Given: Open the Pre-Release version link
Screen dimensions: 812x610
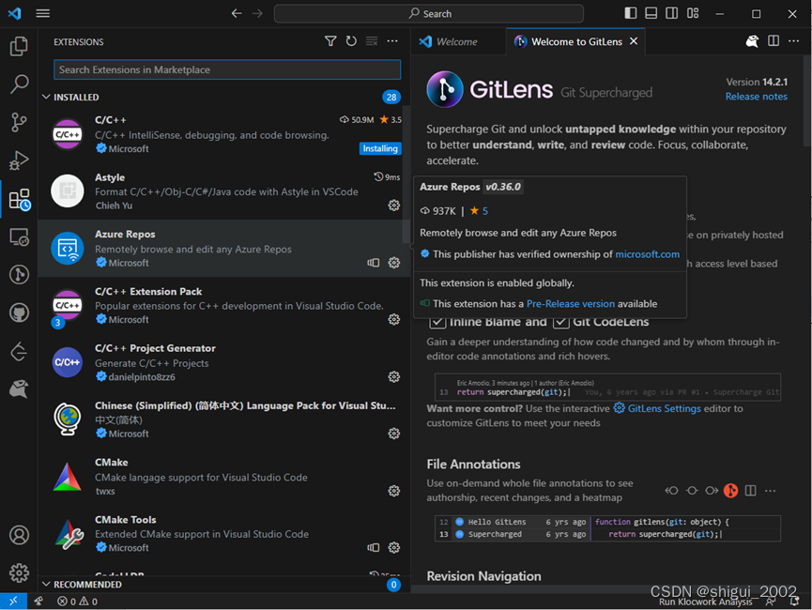Looking at the screenshot, I should (570, 304).
